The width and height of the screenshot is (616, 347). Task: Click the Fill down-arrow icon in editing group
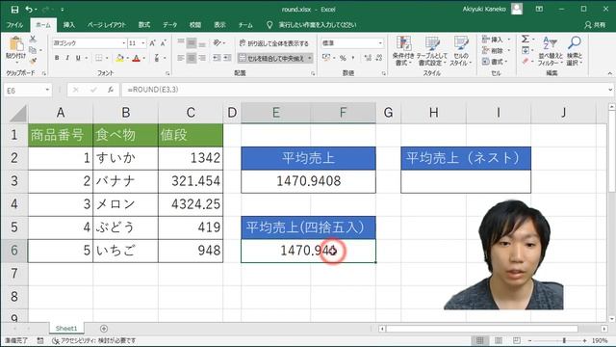click(x=526, y=50)
